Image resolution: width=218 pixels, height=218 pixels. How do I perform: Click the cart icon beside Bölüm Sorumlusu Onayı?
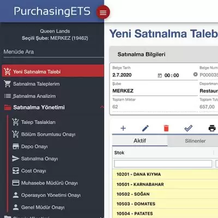tap(15, 134)
